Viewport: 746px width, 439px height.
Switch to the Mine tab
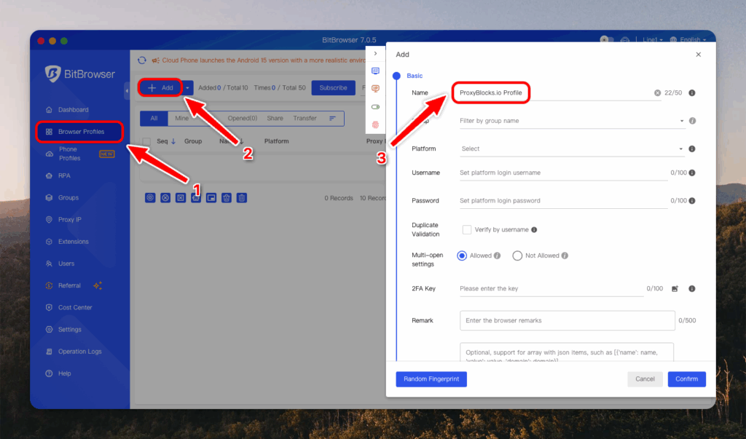[181, 119]
